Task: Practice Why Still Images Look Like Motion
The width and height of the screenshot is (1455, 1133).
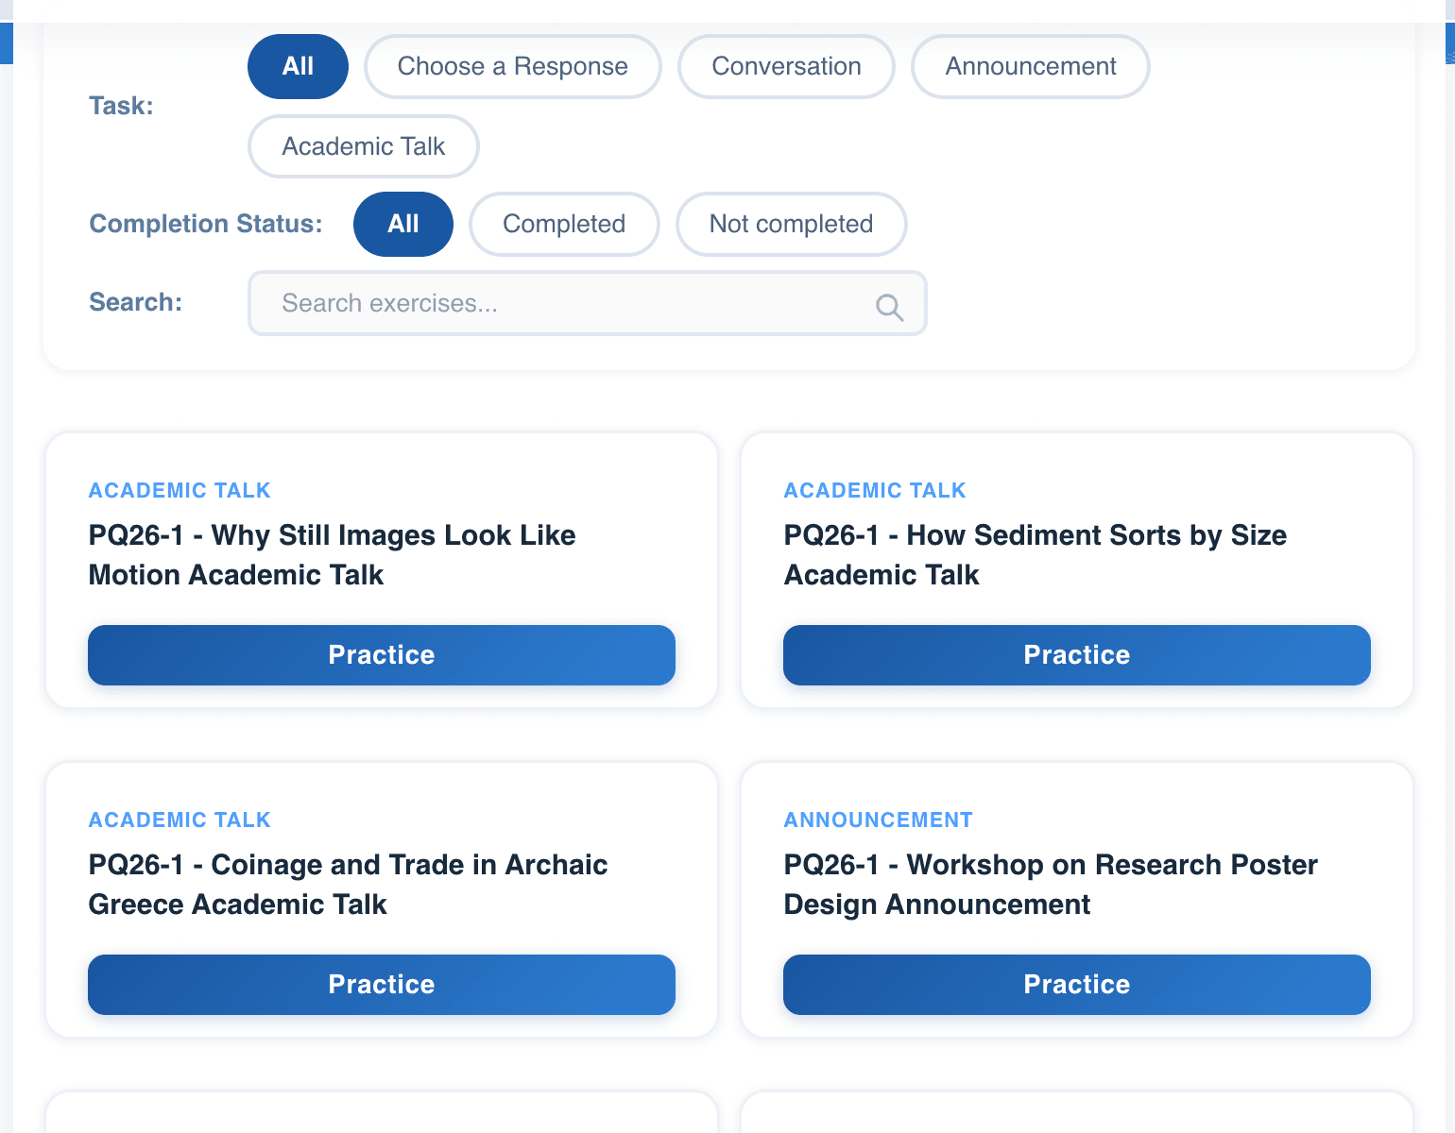Action: pos(381,655)
